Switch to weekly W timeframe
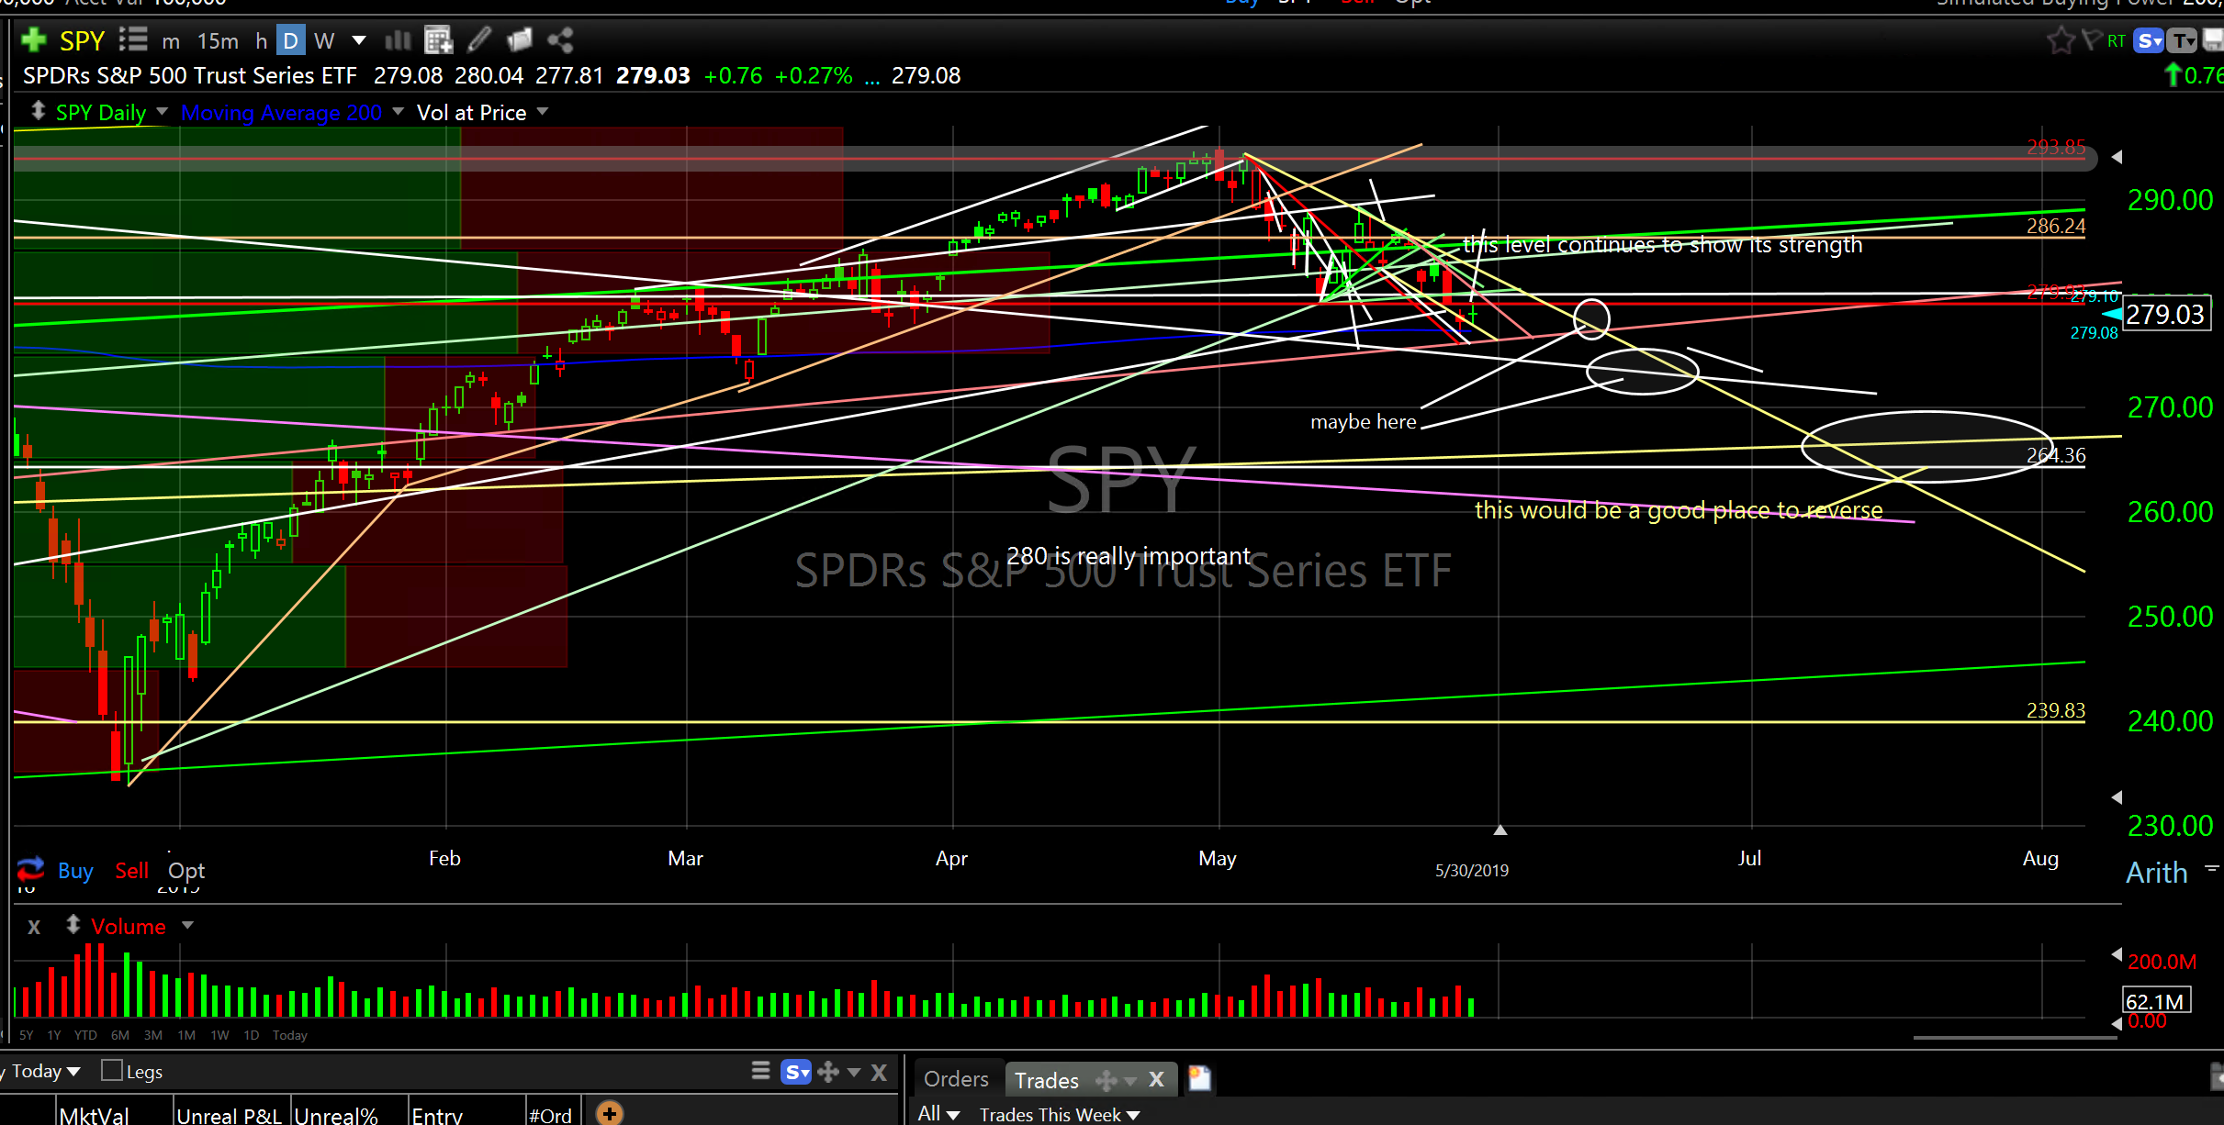 pyautogui.click(x=324, y=41)
